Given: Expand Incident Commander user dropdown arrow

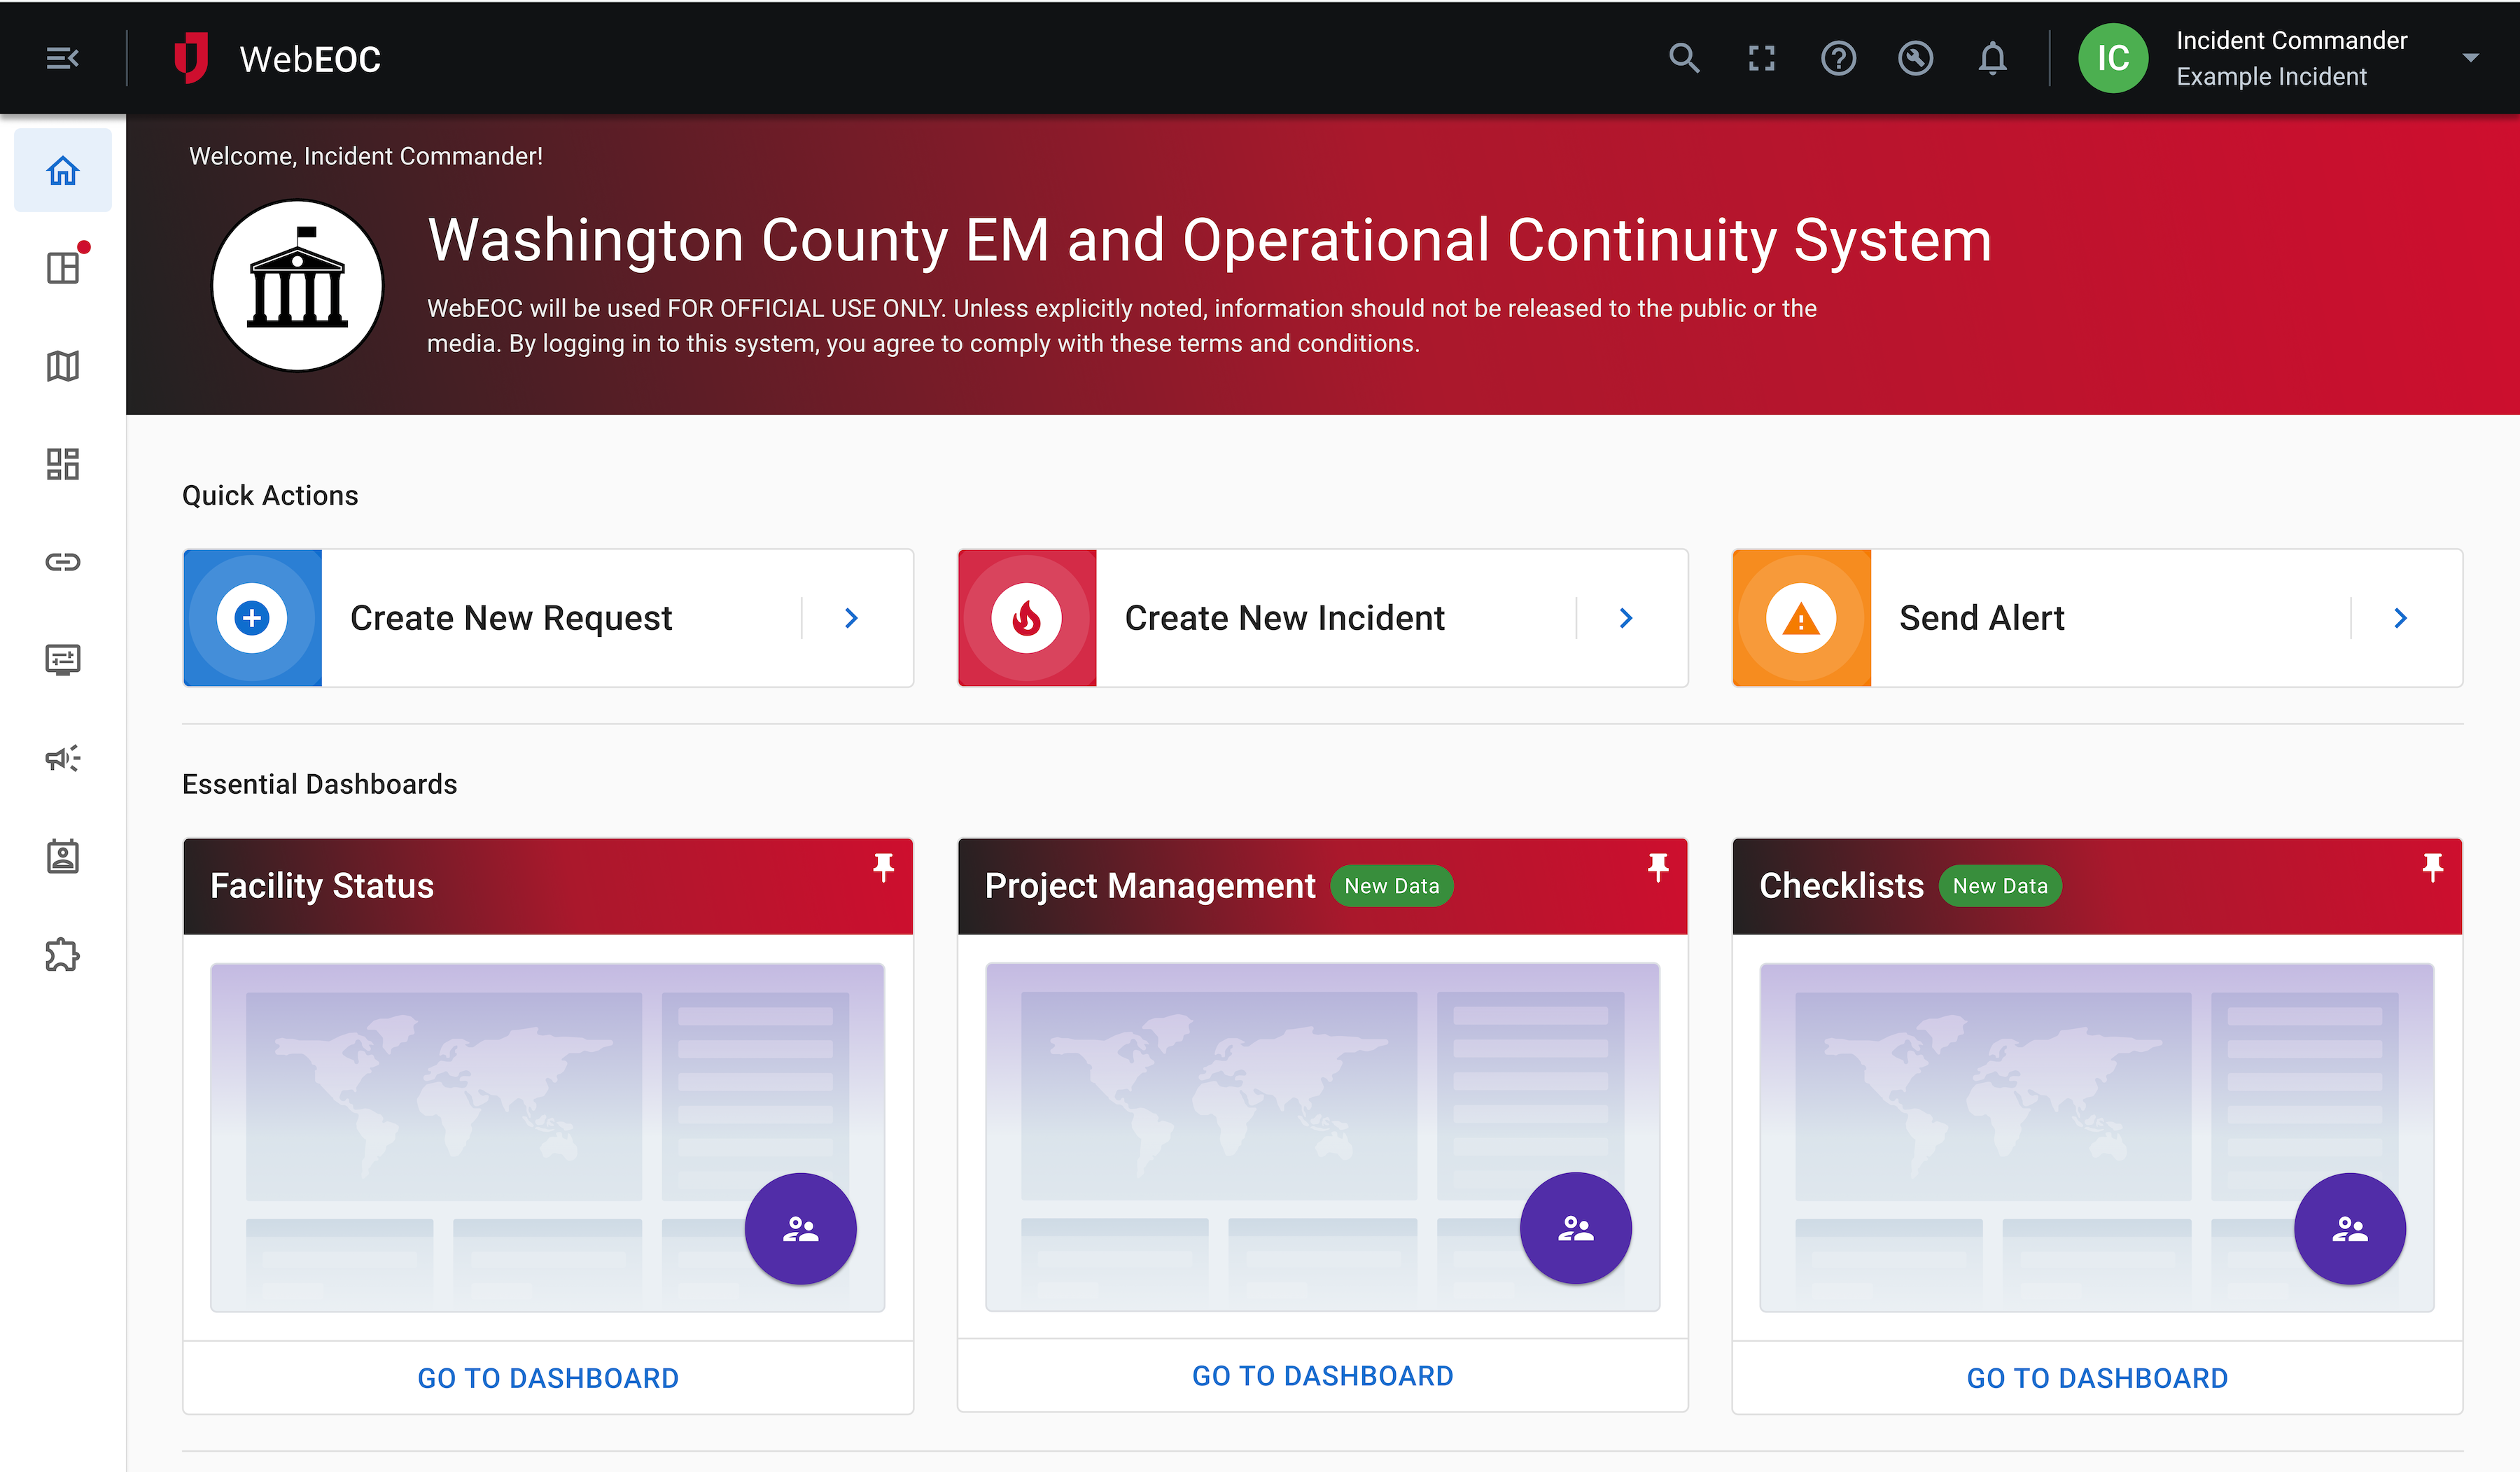Looking at the screenshot, I should click(x=2470, y=58).
